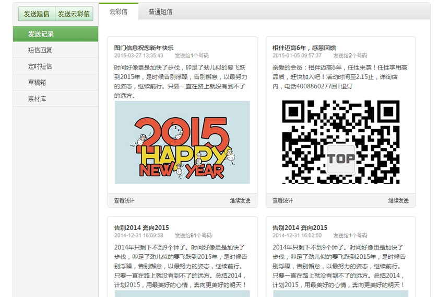Click the text 发送给2个号码
This screenshot has width=438, height=297.
click(350, 55)
